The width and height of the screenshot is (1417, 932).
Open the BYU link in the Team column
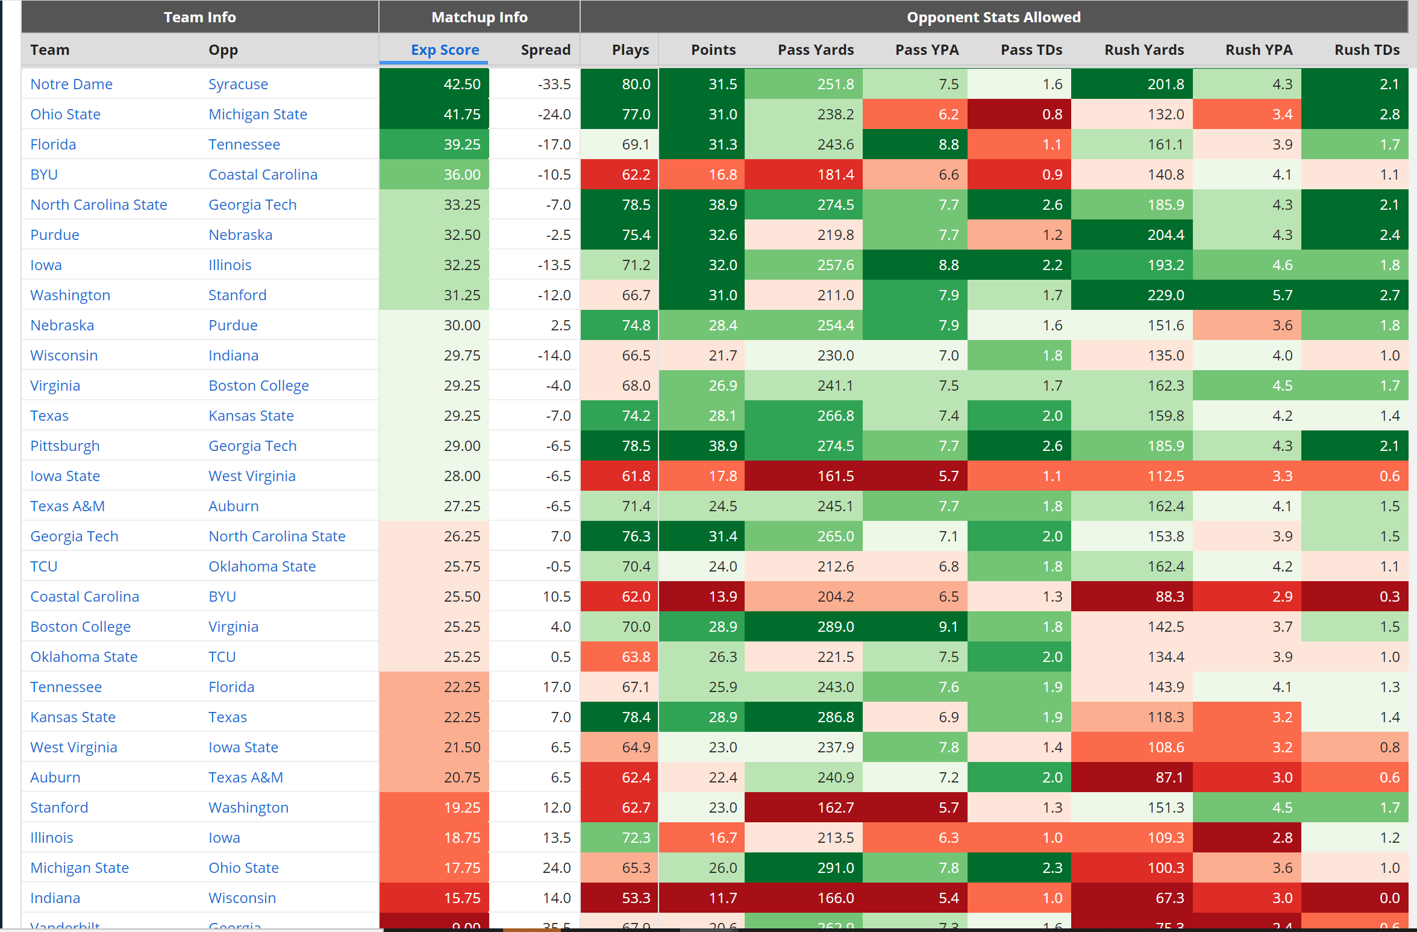pos(44,174)
